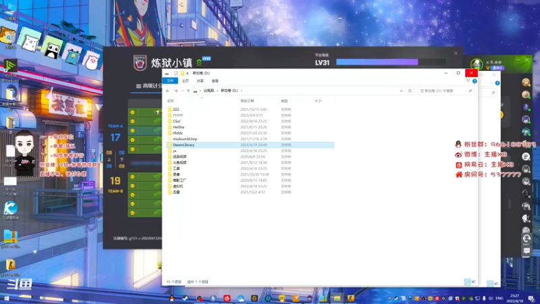Click the headset icon in the right panel
The image size is (540, 304).
tap(526, 238)
